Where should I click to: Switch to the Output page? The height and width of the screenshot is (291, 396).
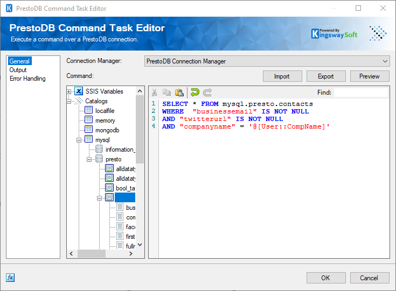tap(18, 70)
